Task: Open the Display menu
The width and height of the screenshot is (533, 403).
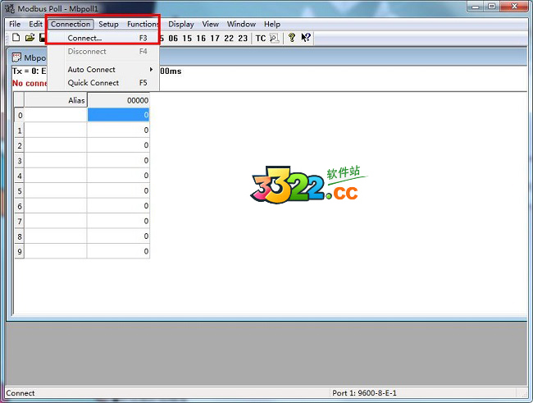Action: tap(181, 25)
